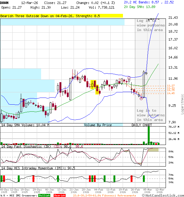Viewport: 184px width, 197px height.
Task: Click the circled high marker above the candles
Action: pos(129,78)
